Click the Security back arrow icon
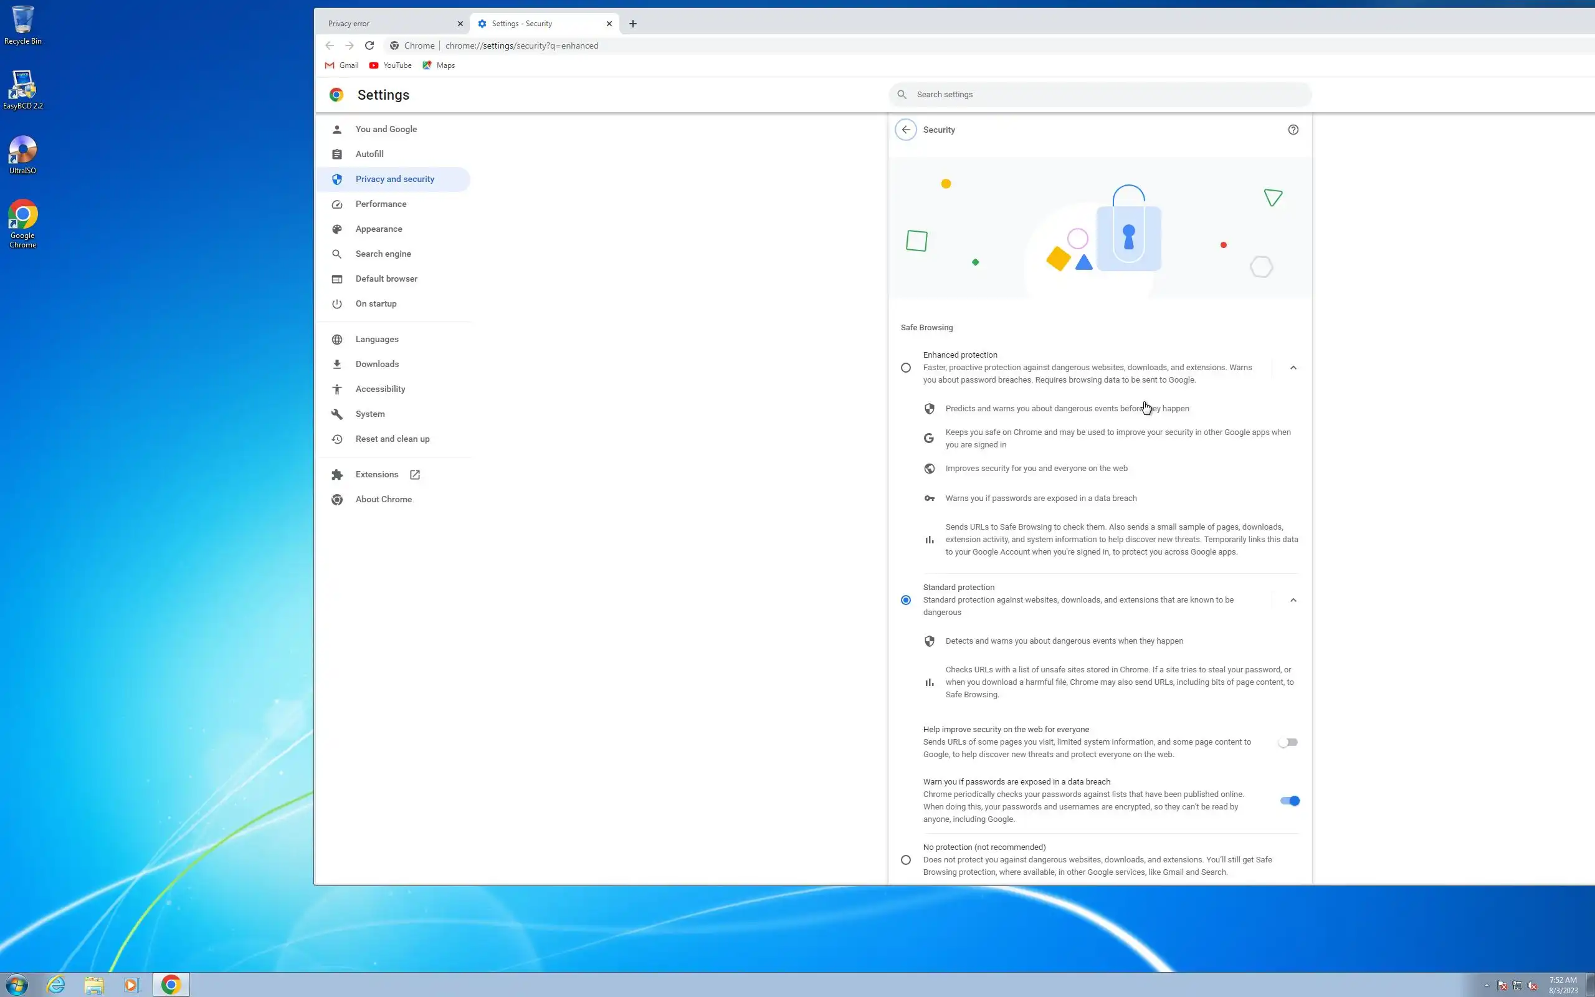 [x=905, y=130]
